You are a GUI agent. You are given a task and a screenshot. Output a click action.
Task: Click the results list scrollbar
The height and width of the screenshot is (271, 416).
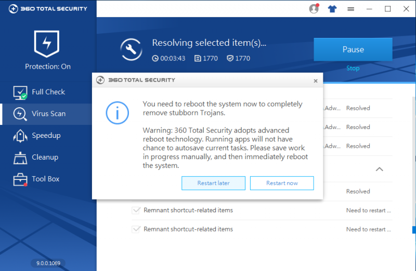[414, 229]
